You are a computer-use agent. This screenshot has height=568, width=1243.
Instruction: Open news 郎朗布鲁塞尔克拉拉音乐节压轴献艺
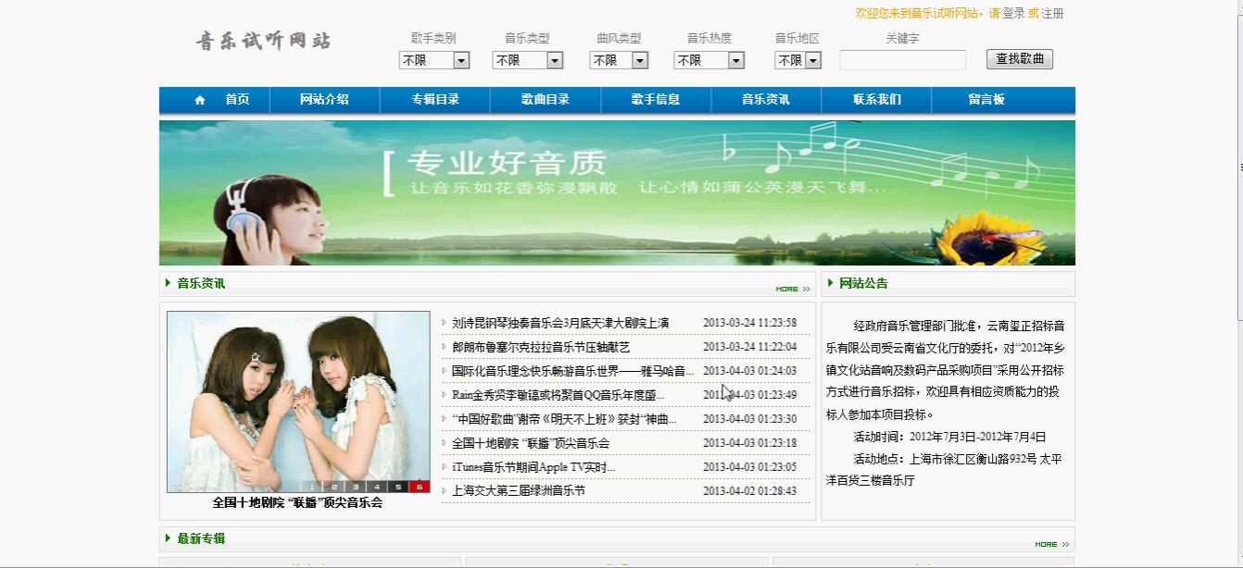[x=541, y=347]
